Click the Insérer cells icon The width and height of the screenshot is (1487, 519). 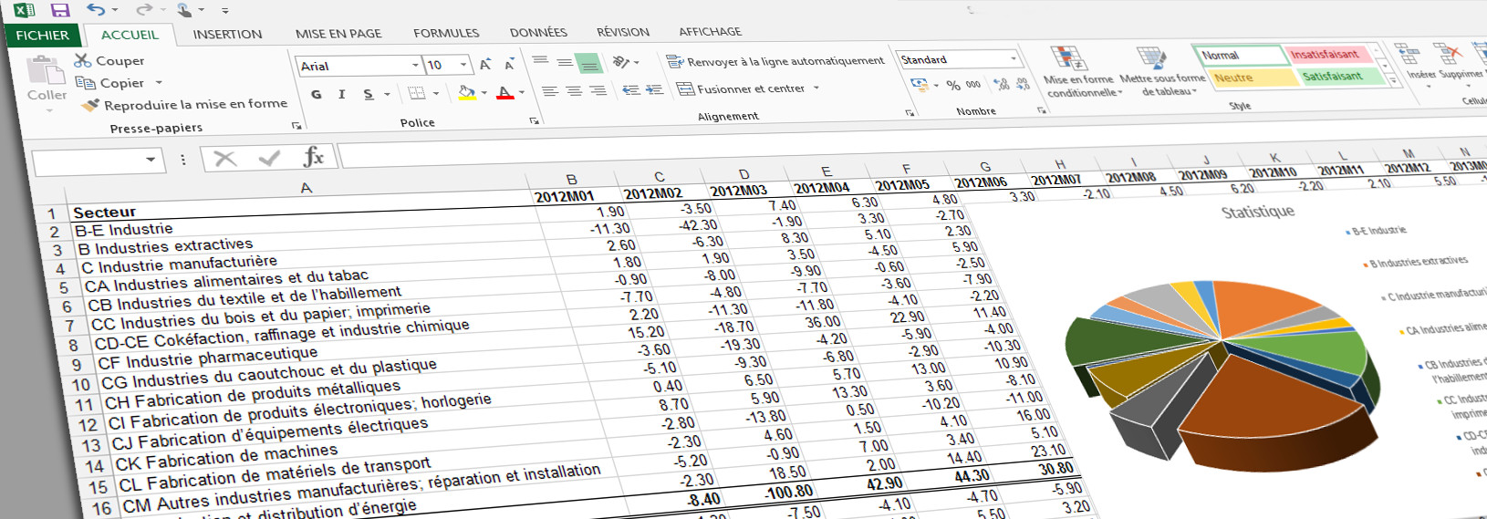(1408, 54)
